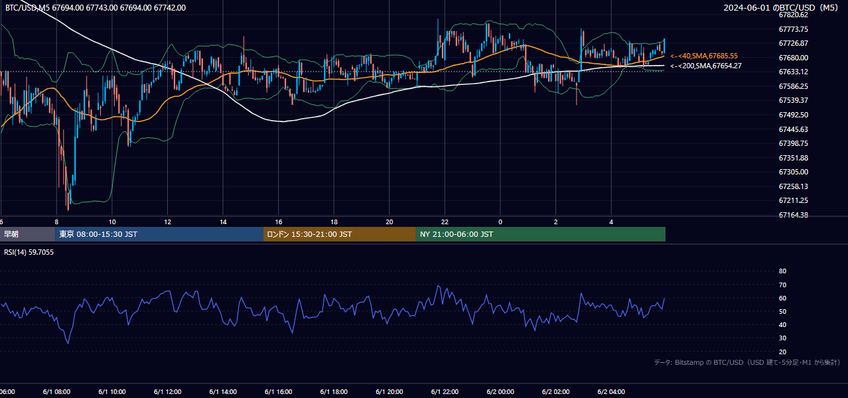Click hour tick 0 under the price chart

(x=500, y=222)
